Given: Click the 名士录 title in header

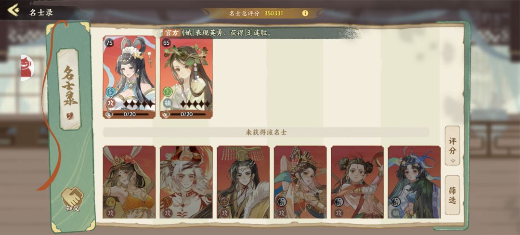Looking at the screenshot, I should tap(41, 13).
